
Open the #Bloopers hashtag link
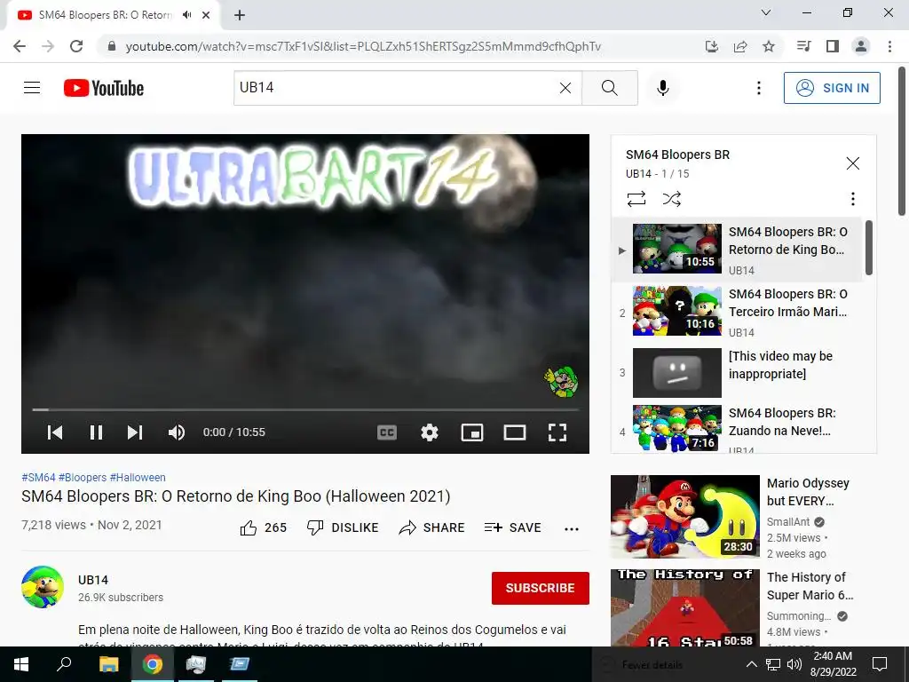83,477
